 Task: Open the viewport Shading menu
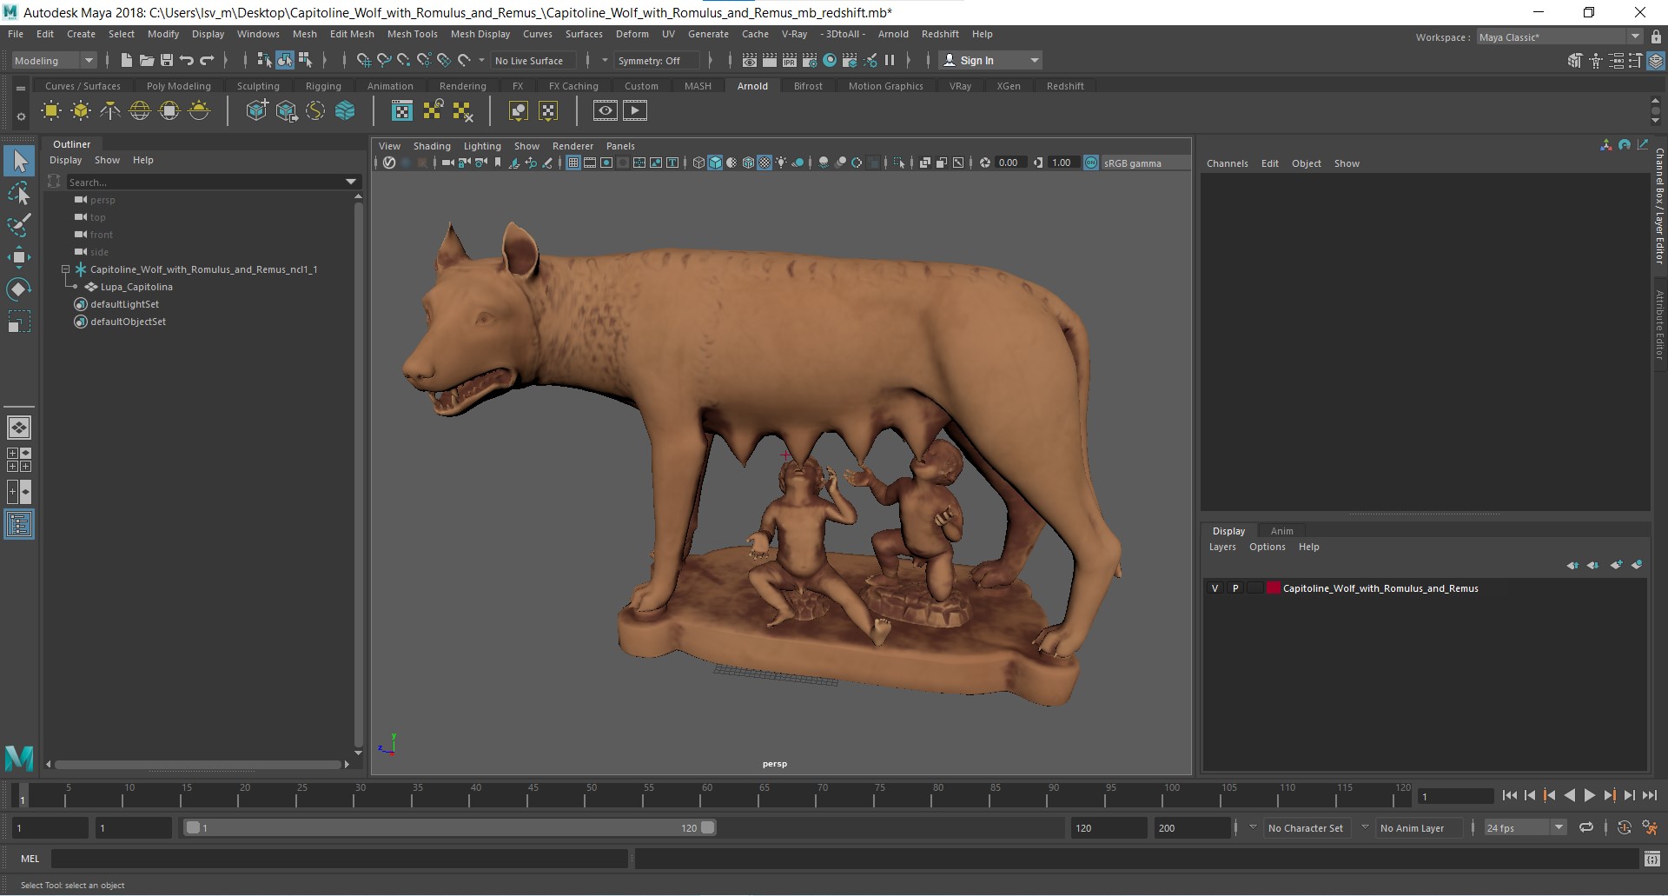432,146
